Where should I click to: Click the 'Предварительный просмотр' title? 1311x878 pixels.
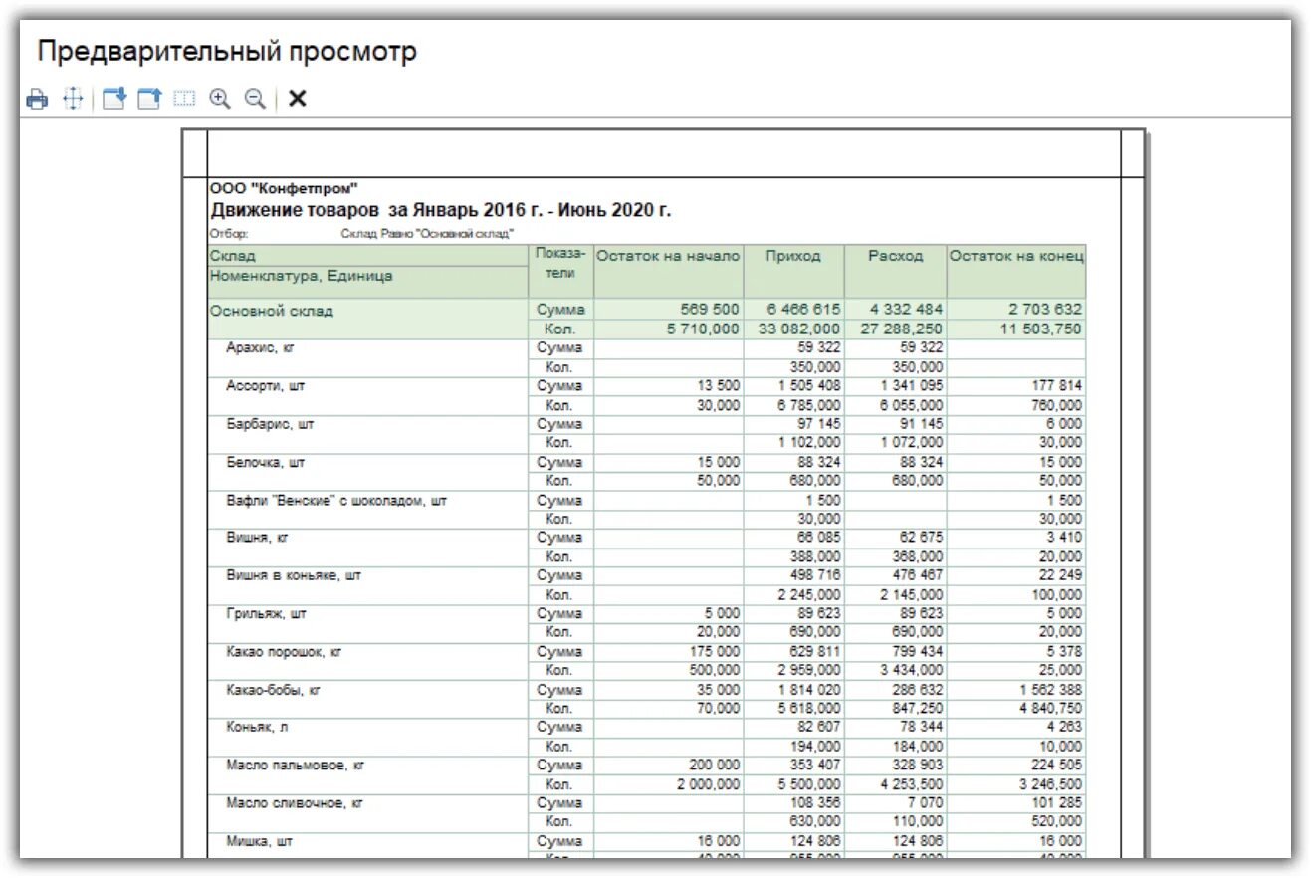pos(227,52)
